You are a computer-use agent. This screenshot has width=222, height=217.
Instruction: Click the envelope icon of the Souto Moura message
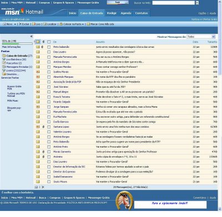point(38,182)
